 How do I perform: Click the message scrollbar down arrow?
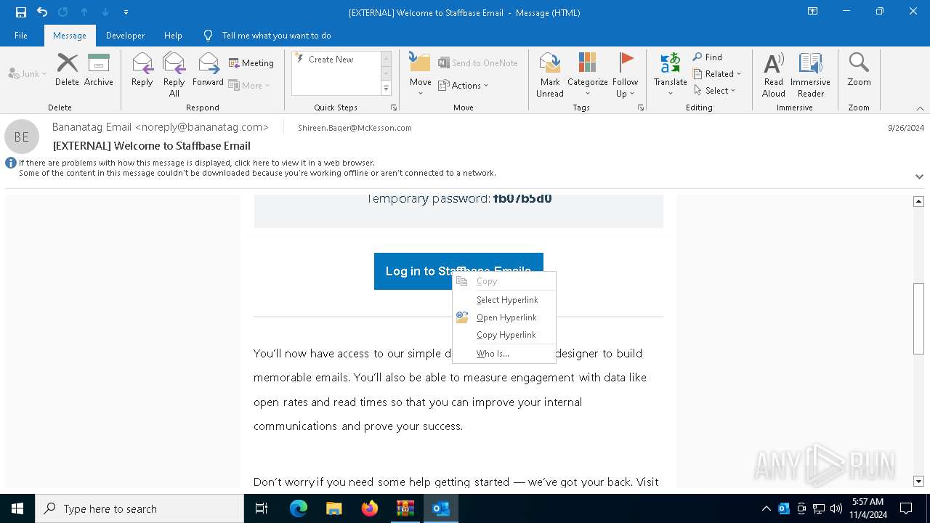click(x=918, y=482)
